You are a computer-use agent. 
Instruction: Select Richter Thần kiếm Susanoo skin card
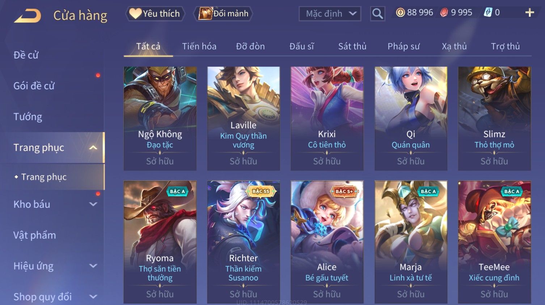point(243,242)
